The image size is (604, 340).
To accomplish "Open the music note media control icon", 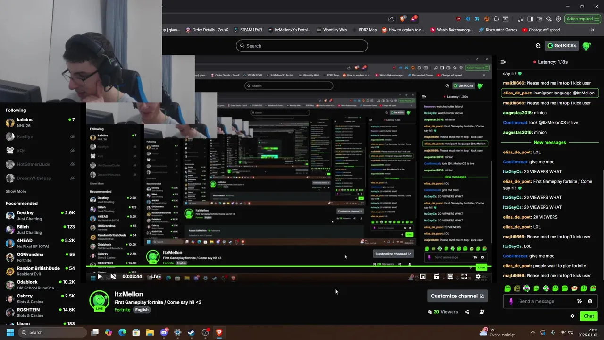I will tap(520, 19).
